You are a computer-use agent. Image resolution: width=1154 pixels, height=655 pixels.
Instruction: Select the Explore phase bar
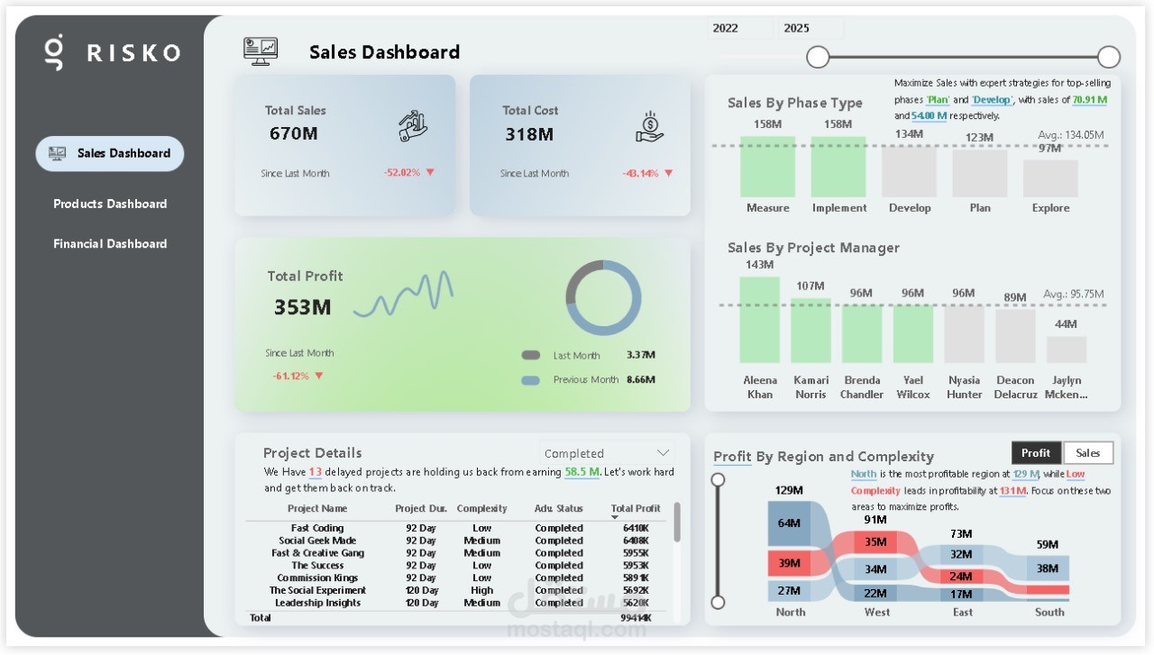1050,178
